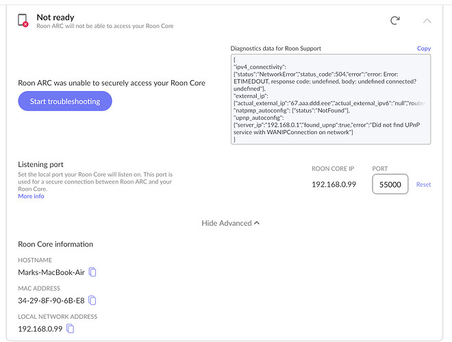The image size is (452, 342).
Task: Click the unable to securely access message
Action: click(x=112, y=83)
